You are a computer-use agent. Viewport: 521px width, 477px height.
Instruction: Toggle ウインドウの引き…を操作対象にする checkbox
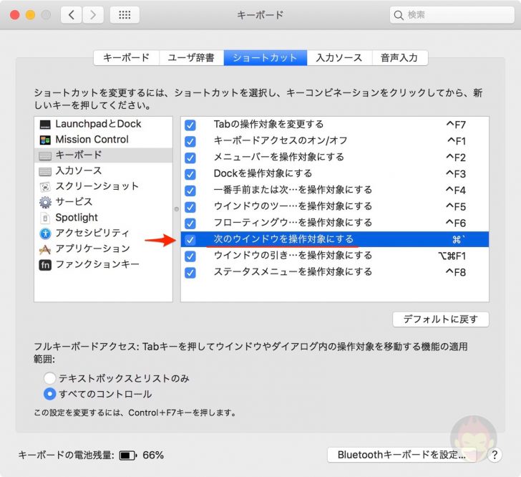(190, 256)
